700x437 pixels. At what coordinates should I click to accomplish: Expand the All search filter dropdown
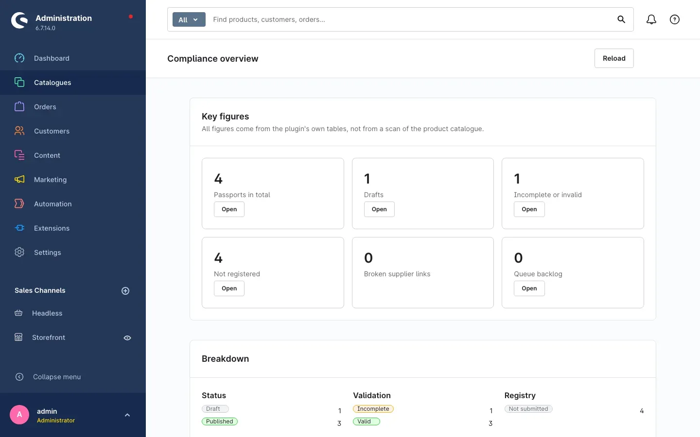point(189,19)
